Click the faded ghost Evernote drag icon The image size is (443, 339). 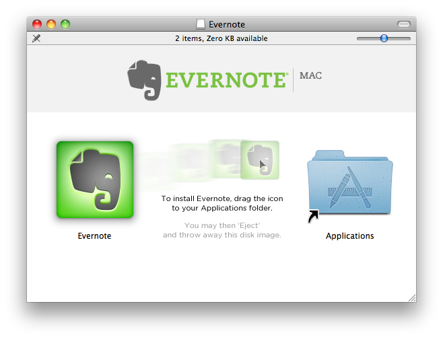click(x=259, y=159)
